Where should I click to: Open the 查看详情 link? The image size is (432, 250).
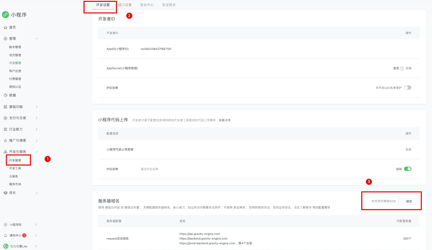[x=224, y=120]
